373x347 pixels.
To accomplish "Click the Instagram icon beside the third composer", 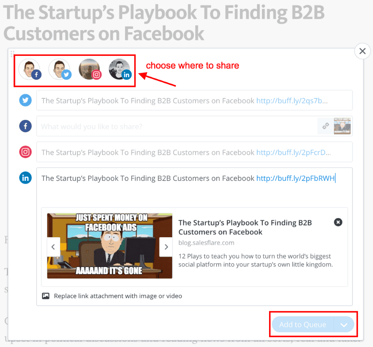I will point(26,152).
